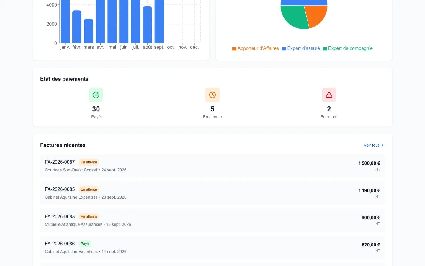425x266 pixels.
Task: Select the Expert d'assuré legend label
Action: coord(303,48)
